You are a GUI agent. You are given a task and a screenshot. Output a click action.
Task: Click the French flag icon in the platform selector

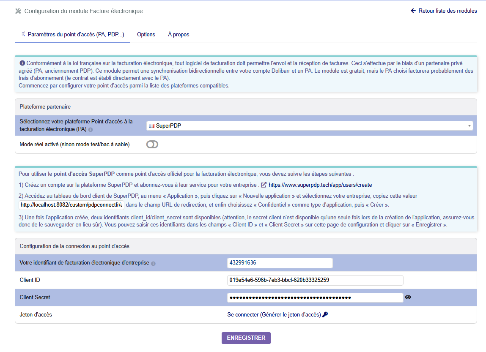[x=151, y=126]
